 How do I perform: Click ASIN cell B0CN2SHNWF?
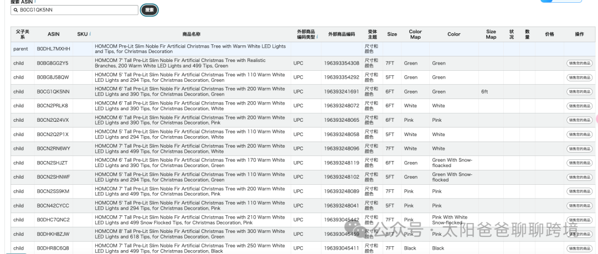point(53,177)
